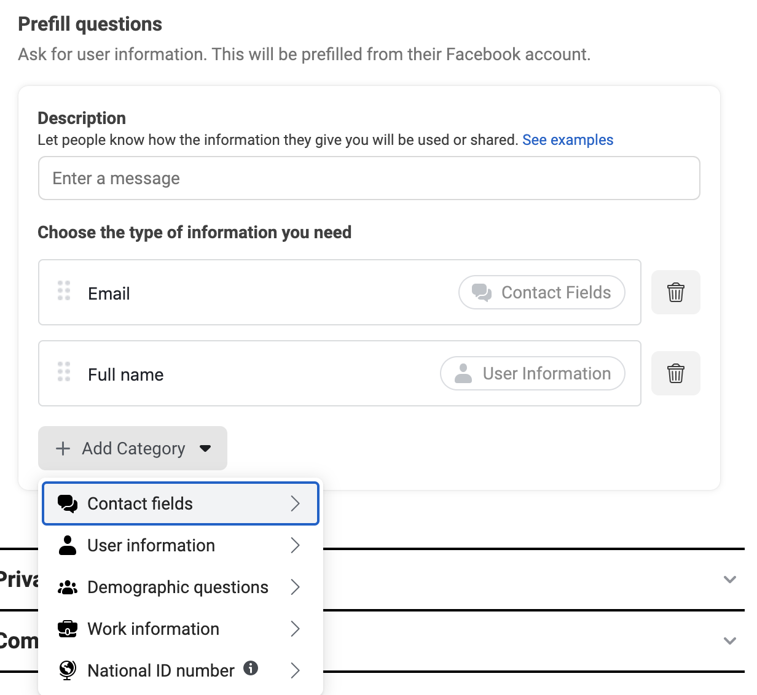Focus the Enter a message description field
This screenshot has width=757, height=695.
coord(369,178)
